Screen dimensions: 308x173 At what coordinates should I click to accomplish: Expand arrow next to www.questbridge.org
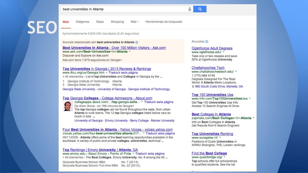click(x=224, y=157)
